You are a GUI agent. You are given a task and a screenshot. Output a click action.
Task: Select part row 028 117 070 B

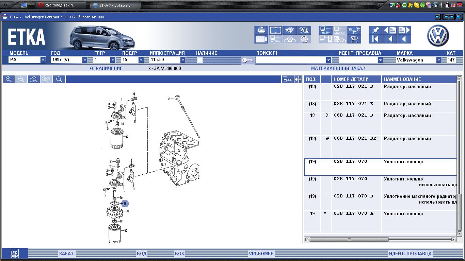[380, 201]
